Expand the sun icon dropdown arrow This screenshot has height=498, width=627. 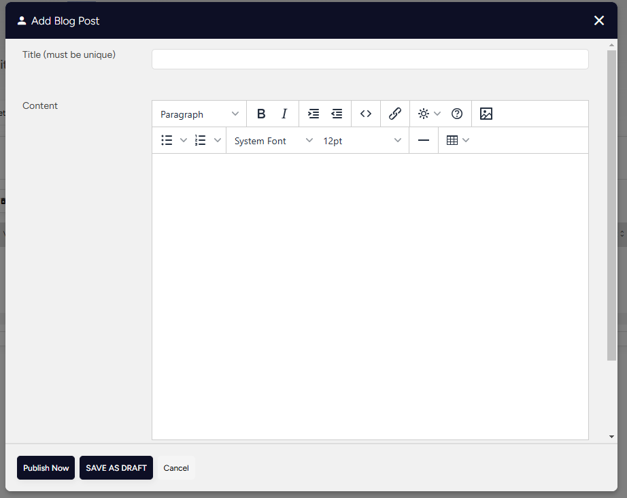click(x=437, y=114)
